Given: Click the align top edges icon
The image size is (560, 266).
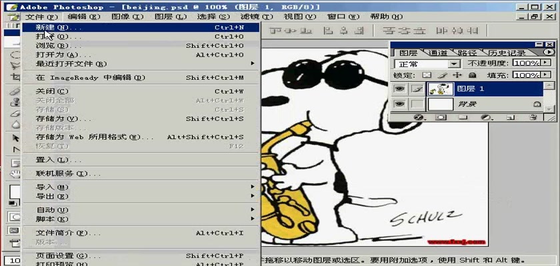Looking at the screenshot, I should (x=275, y=31).
